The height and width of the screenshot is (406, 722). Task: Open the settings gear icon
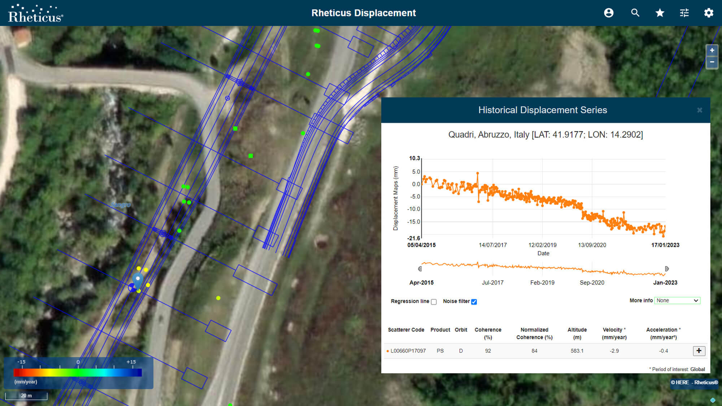pyautogui.click(x=708, y=13)
